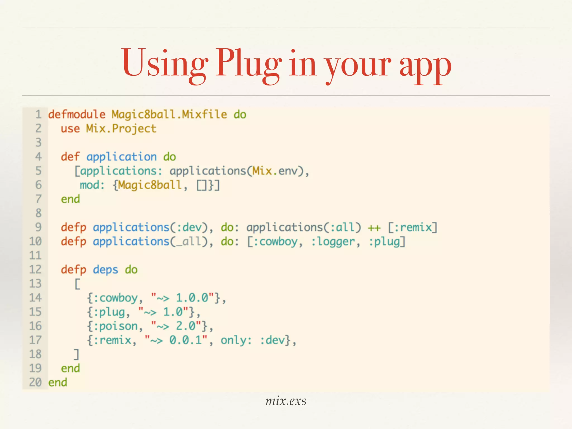The image size is (572, 429).
Task: Click line number 1 in the gutter
Action: pyautogui.click(x=38, y=115)
